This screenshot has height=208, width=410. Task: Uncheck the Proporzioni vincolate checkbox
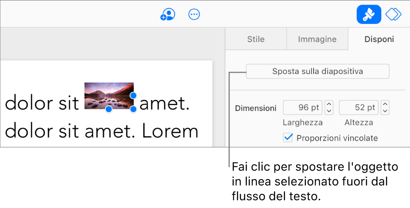click(288, 138)
